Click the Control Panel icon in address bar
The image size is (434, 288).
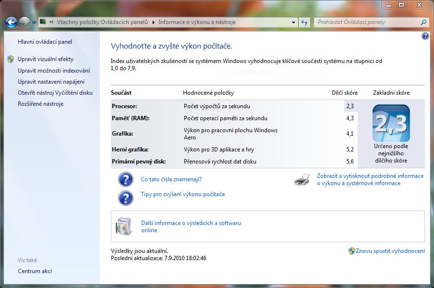tap(43, 22)
